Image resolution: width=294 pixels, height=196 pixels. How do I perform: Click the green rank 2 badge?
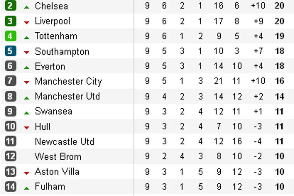tap(10, 6)
